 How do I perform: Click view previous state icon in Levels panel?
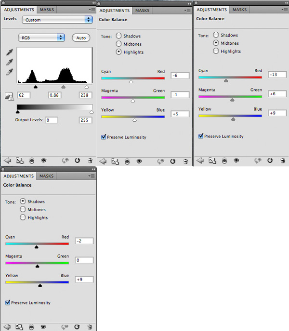[65, 161]
